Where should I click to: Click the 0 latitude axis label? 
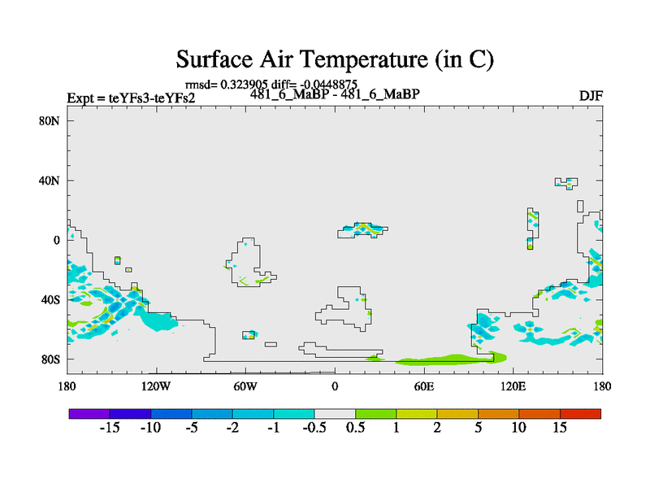click(x=57, y=240)
